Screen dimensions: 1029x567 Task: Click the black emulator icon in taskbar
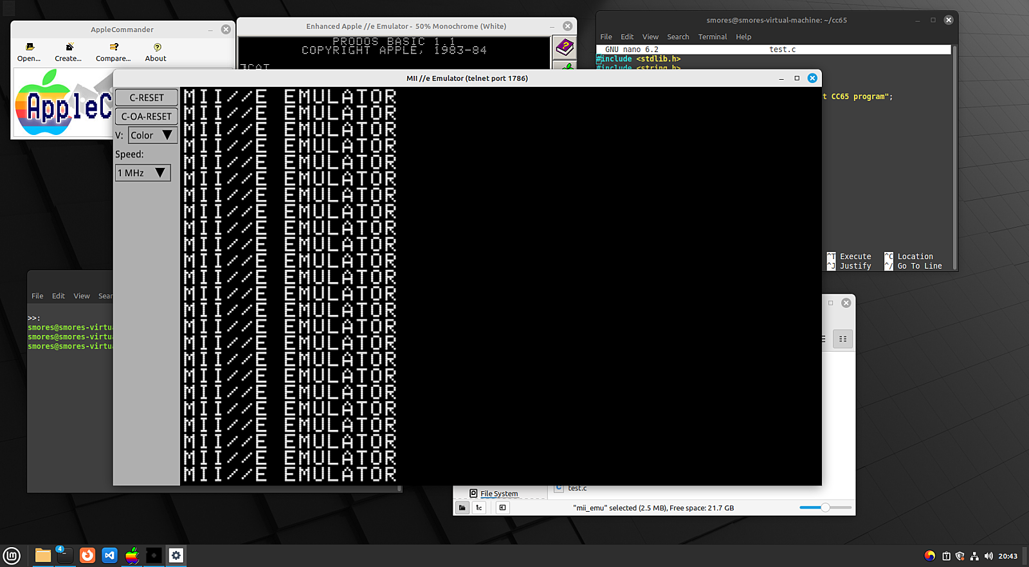click(x=154, y=555)
